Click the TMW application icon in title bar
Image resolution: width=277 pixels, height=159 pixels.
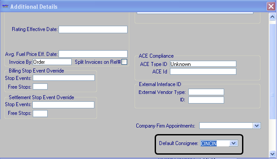pyautogui.click(x=5, y=6)
